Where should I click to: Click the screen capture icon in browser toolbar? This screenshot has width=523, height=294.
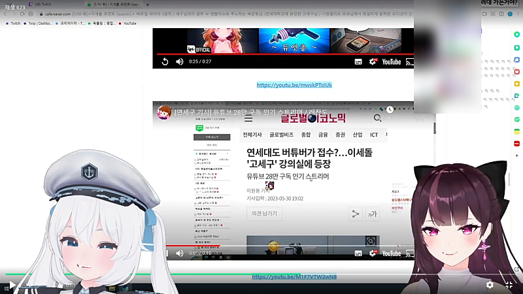(x=493, y=14)
